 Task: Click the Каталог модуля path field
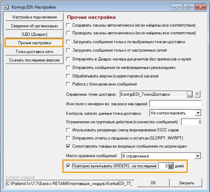[70, 184]
